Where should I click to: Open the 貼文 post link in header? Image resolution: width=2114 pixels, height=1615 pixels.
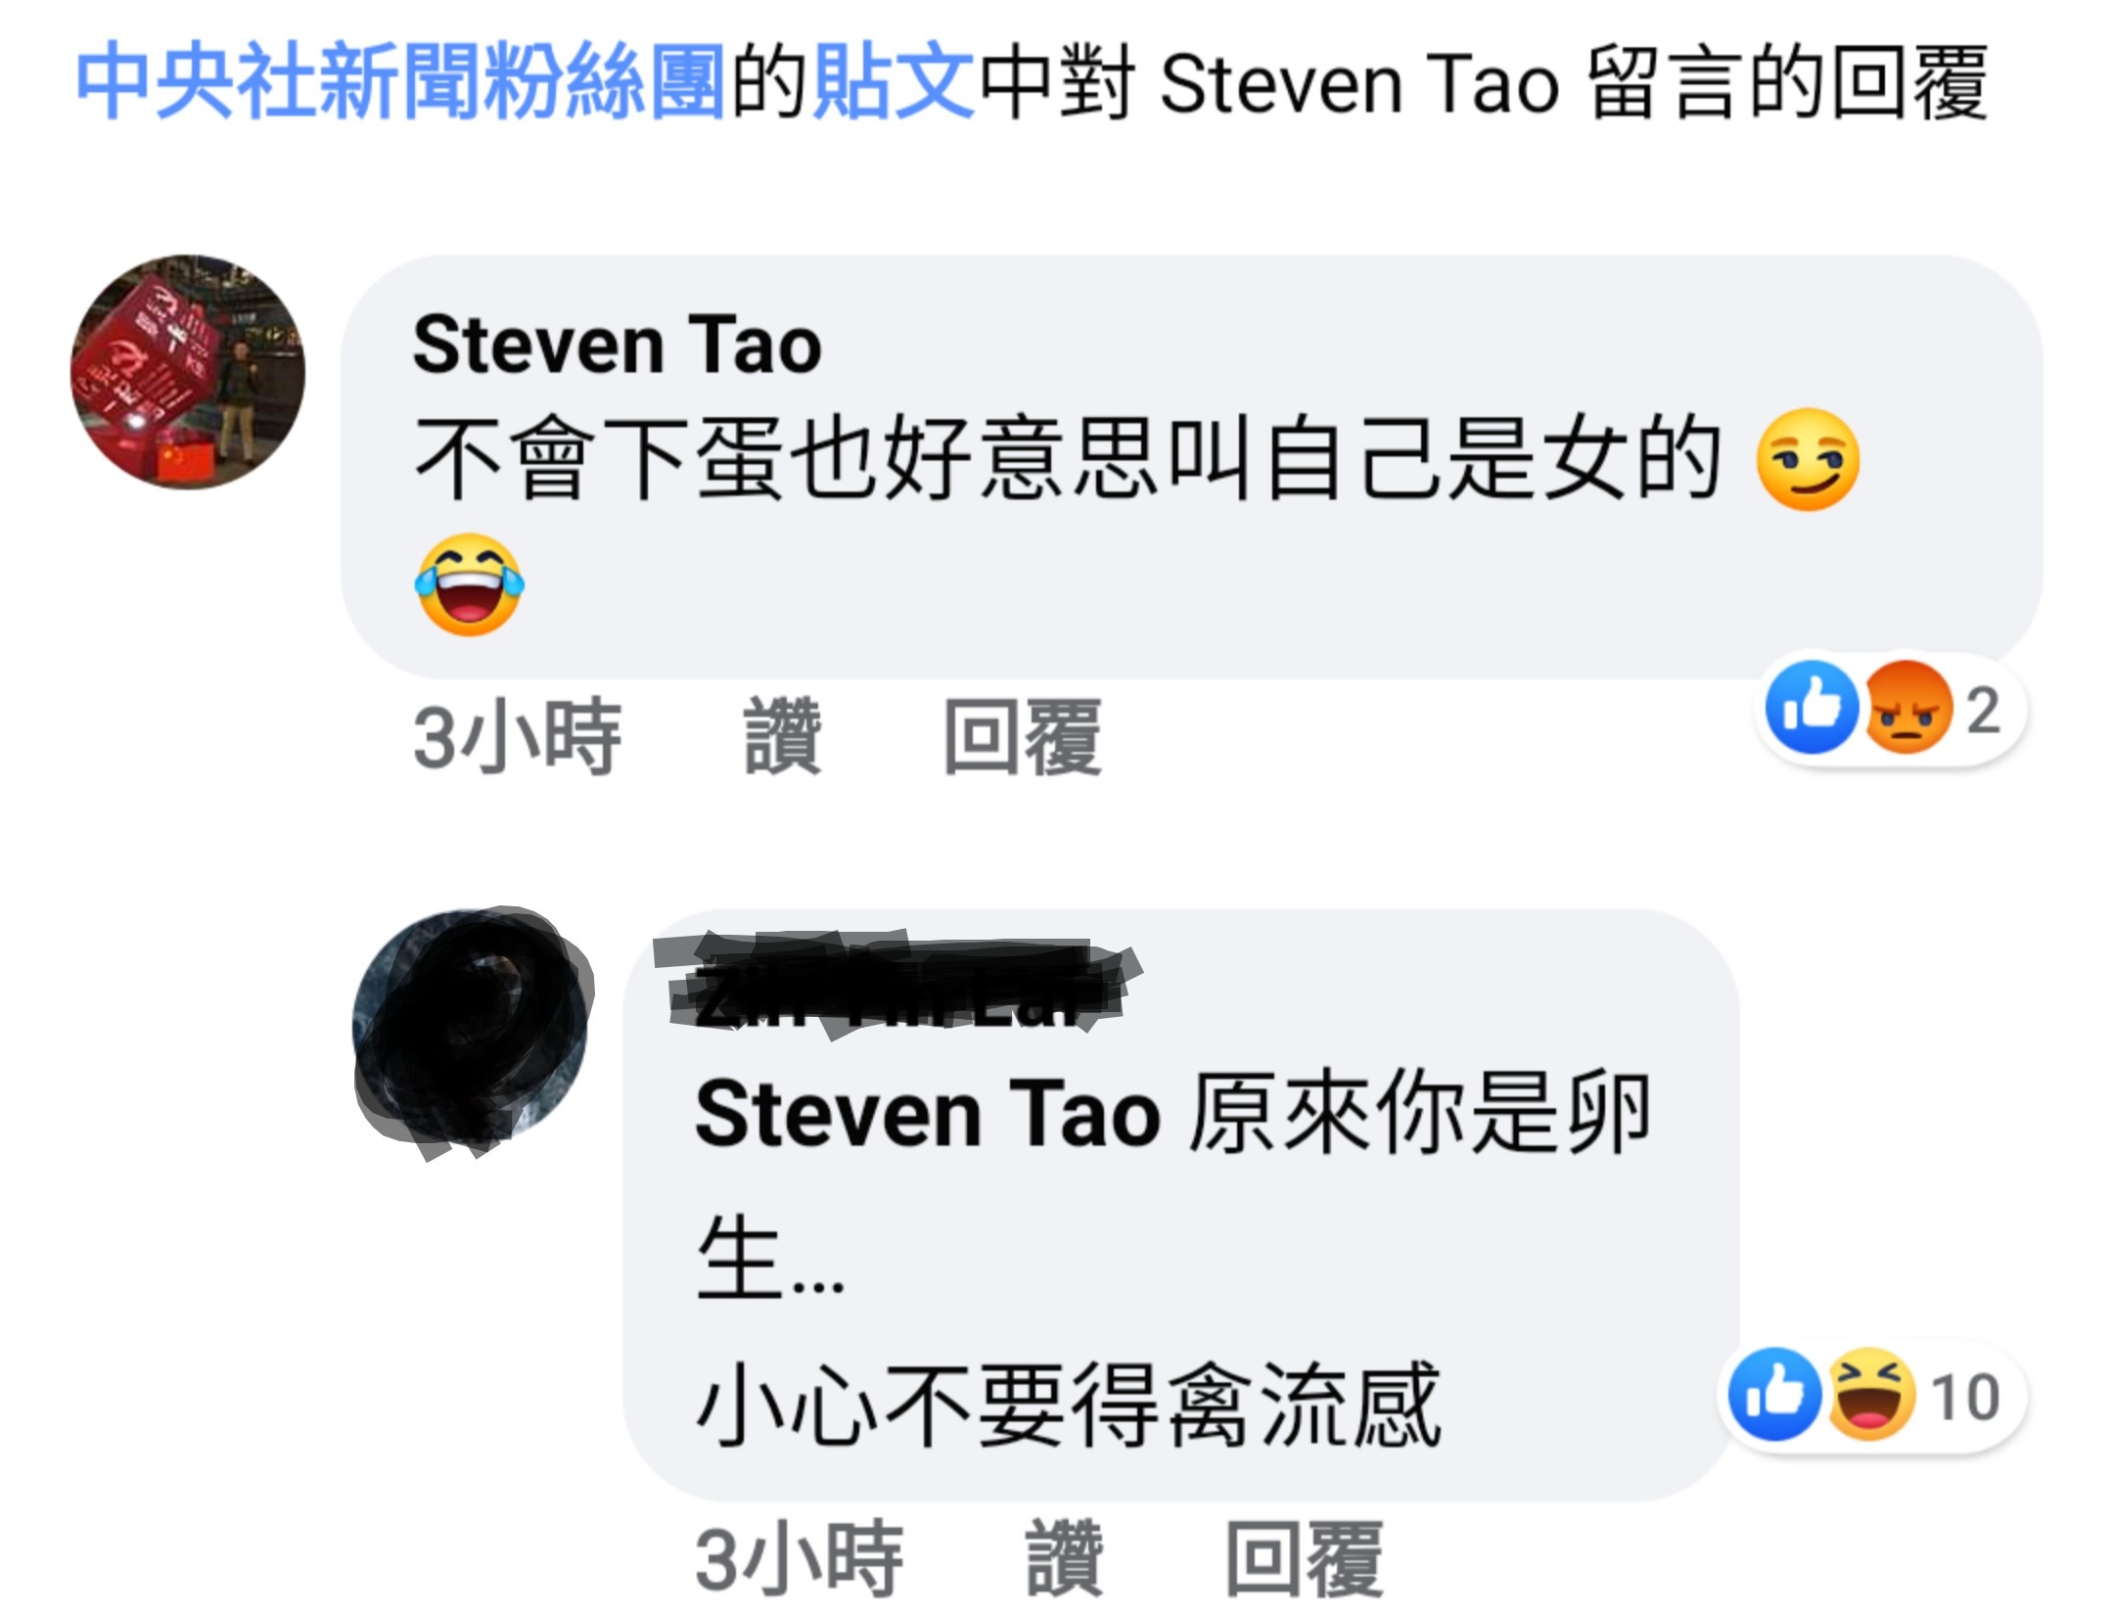[893, 82]
